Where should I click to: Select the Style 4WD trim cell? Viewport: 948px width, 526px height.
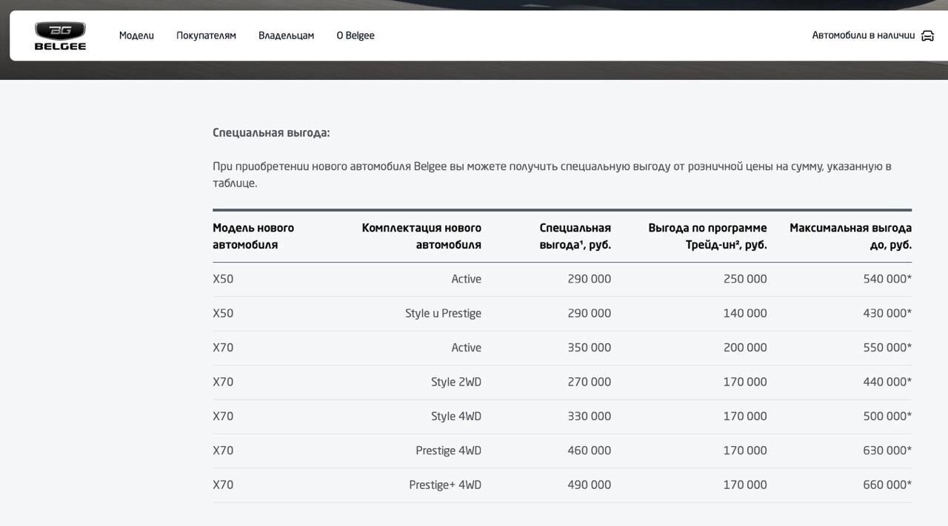point(456,417)
